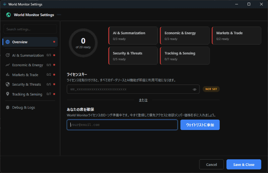Click the NOT SET status badge
Image resolution: width=268 pixels, height=173 pixels.
coord(211,89)
